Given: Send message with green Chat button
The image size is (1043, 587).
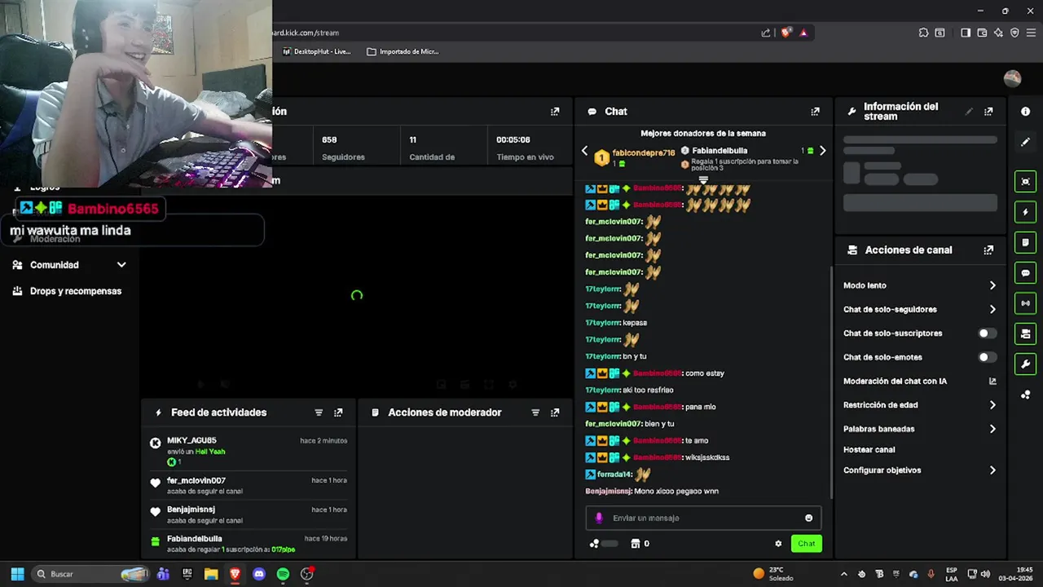Looking at the screenshot, I should tap(806, 544).
